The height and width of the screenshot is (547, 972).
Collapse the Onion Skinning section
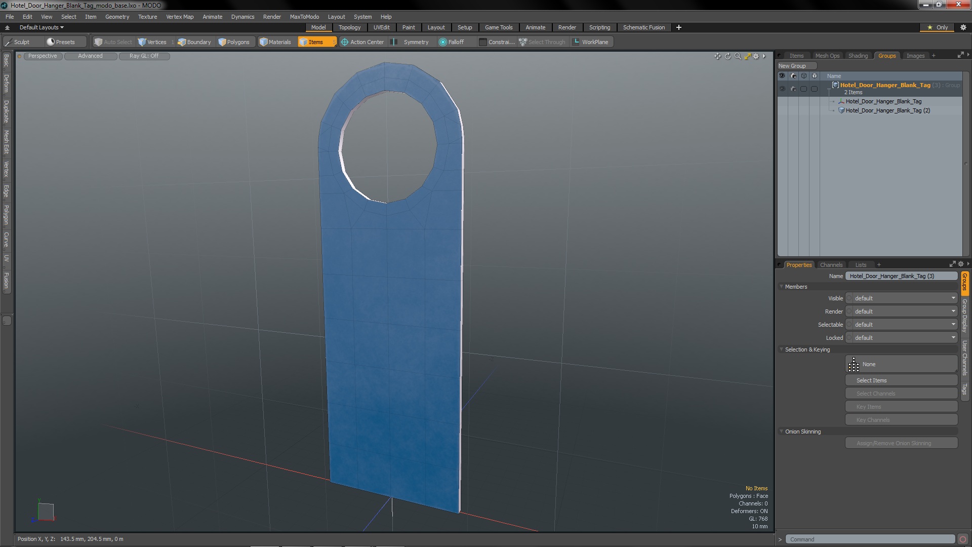[x=781, y=432]
